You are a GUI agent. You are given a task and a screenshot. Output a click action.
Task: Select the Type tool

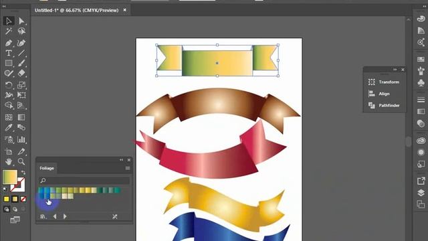(9, 53)
